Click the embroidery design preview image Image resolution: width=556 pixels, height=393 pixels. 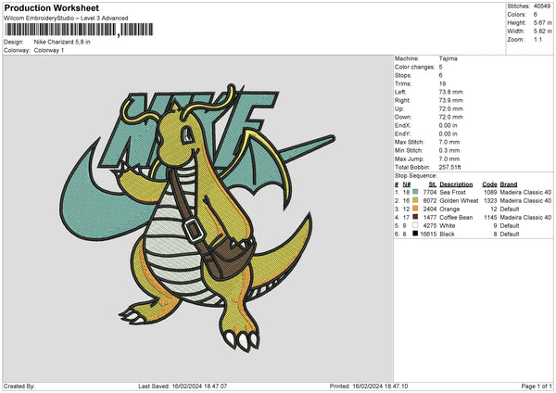[x=197, y=218]
